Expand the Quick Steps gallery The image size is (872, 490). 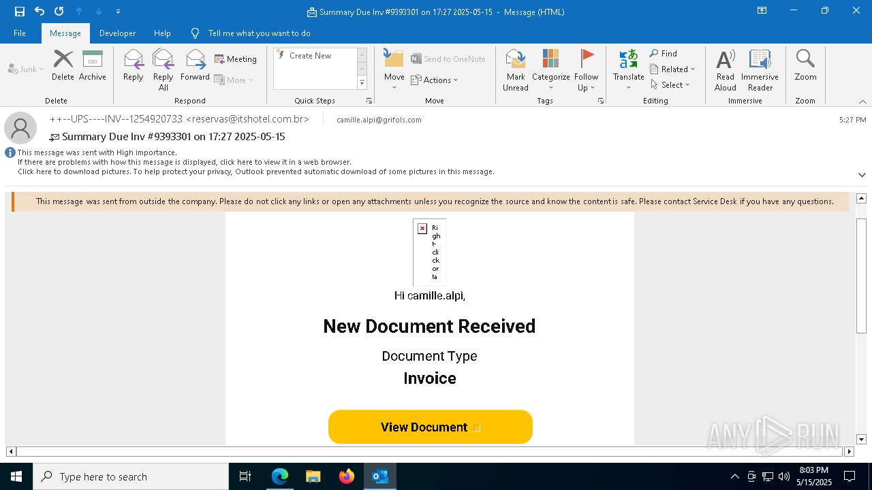[362, 83]
